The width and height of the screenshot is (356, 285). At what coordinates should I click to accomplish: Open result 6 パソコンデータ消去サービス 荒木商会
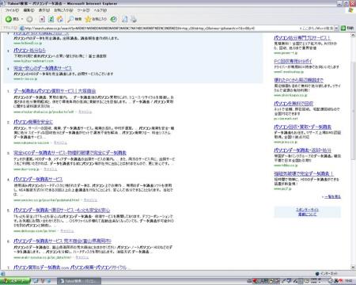62,241
